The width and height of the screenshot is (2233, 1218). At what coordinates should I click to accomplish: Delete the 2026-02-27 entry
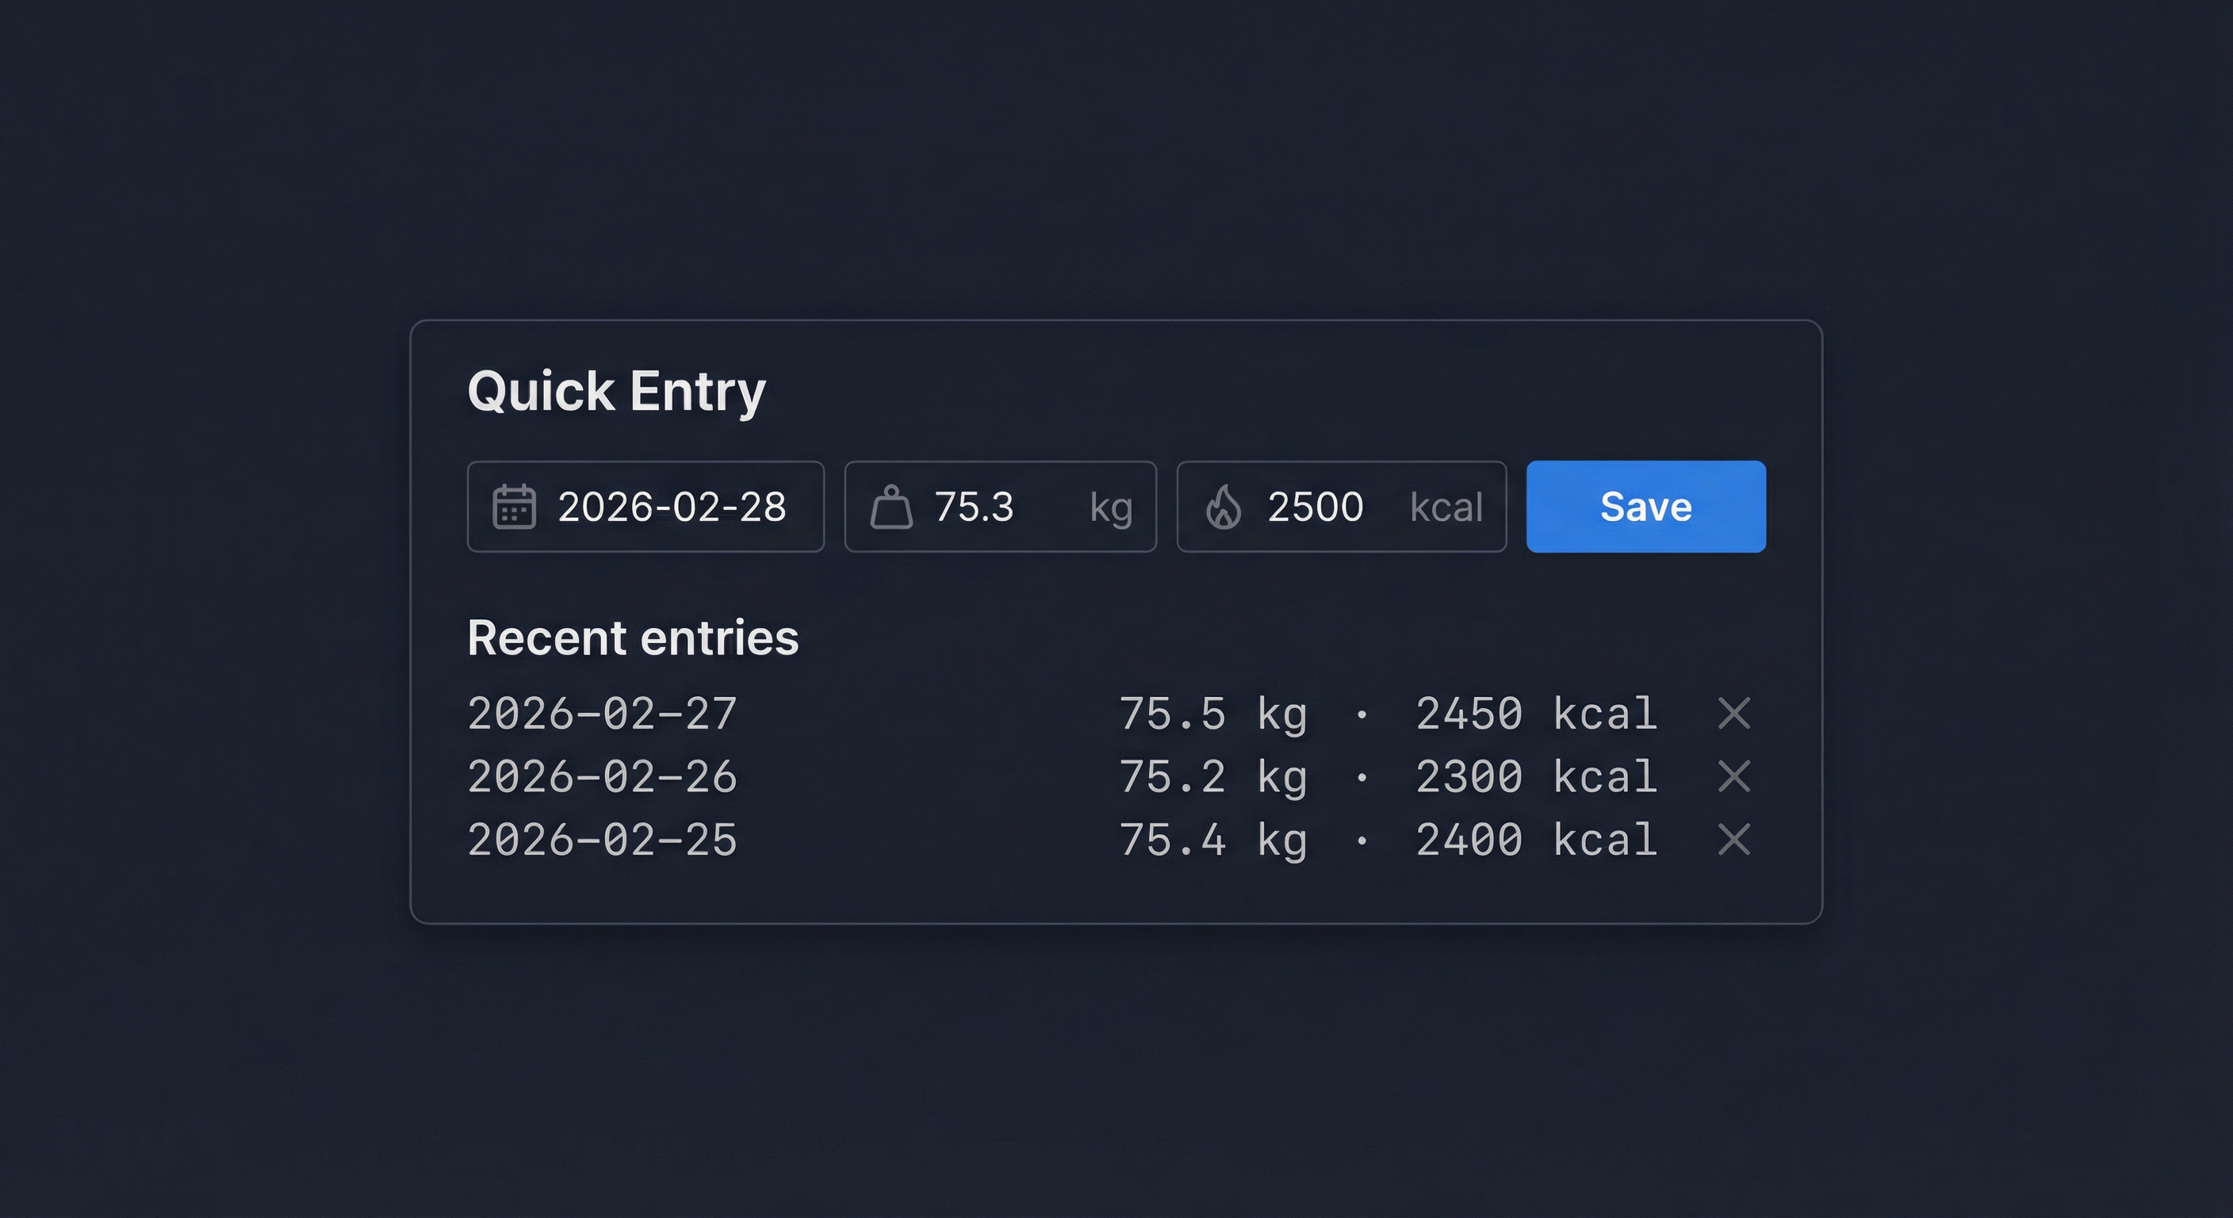[1733, 714]
